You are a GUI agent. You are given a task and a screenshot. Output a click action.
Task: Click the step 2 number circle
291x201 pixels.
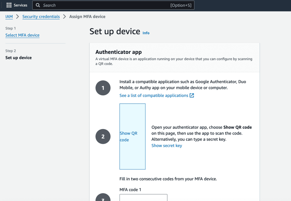coord(103,137)
